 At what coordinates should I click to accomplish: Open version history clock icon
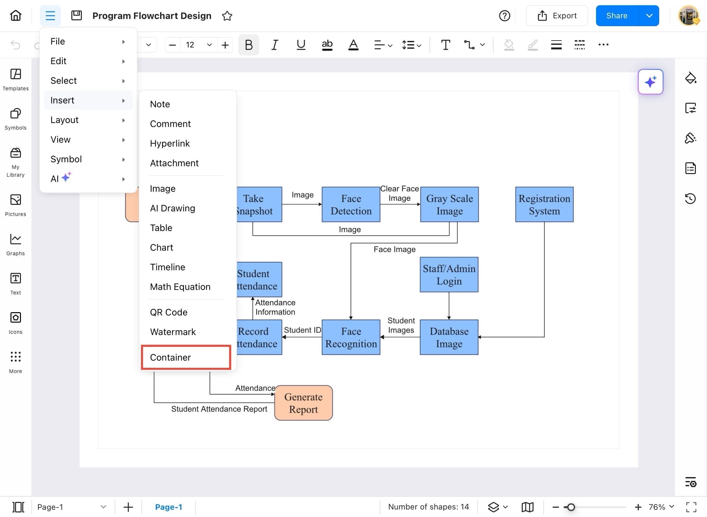[690, 198]
